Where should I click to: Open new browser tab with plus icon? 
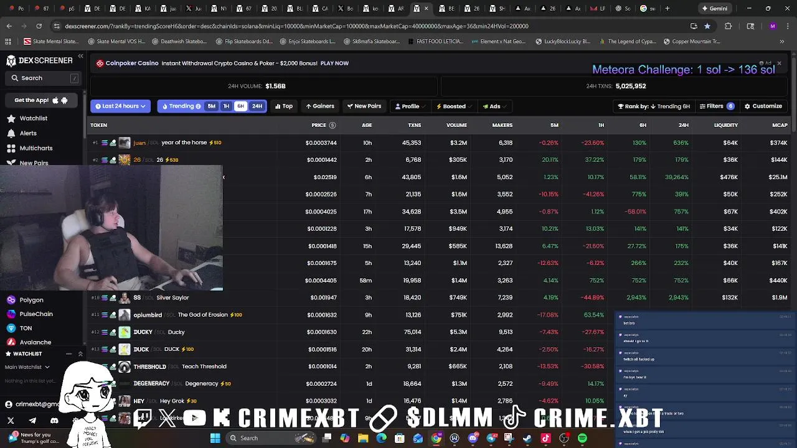pyautogui.click(x=667, y=9)
